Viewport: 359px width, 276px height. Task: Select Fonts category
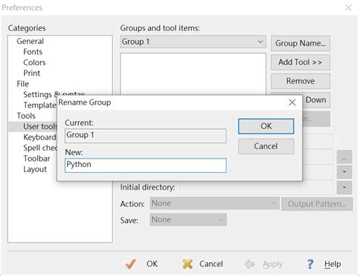[x=33, y=52]
